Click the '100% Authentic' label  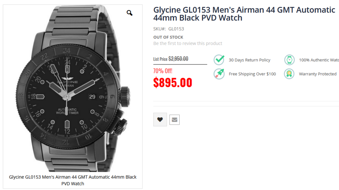point(319,60)
